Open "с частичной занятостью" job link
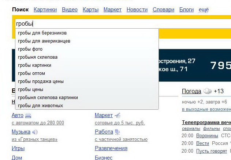 121,139
